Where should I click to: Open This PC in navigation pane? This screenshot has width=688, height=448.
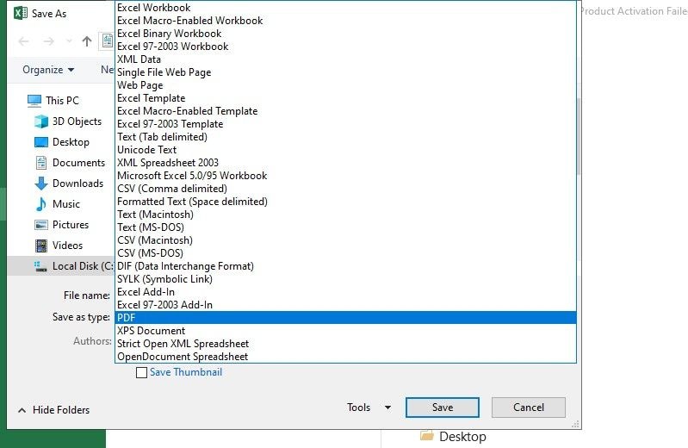click(x=53, y=101)
